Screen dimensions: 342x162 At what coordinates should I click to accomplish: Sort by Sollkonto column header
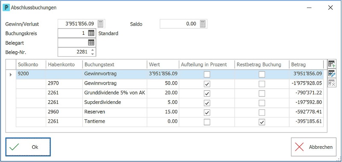(x=31, y=65)
